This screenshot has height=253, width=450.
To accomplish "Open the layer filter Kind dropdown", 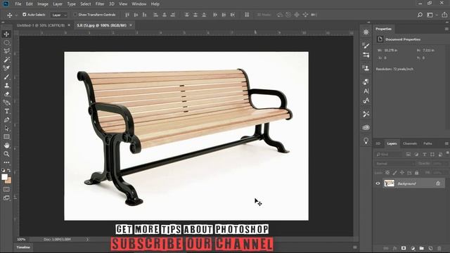I will pos(389,155).
